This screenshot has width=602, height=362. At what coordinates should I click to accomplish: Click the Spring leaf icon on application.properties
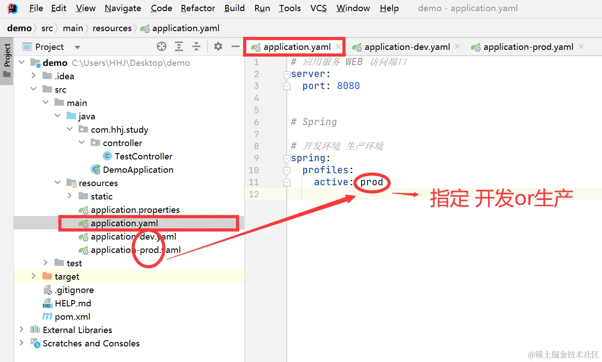tap(83, 209)
